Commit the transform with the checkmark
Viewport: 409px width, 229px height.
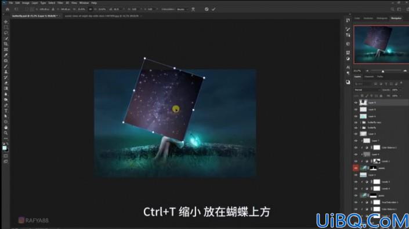click(x=213, y=9)
